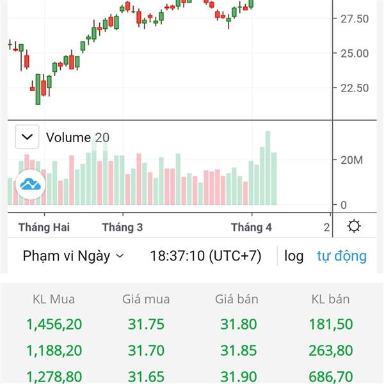The height and width of the screenshot is (384, 384).
Task: Click the Volume 20 indicator label
Action: tap(77, 137)
